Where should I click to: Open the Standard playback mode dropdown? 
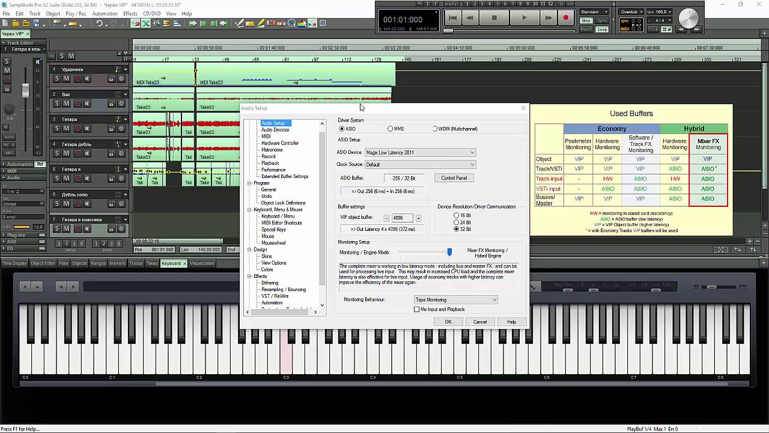[594, 12]
